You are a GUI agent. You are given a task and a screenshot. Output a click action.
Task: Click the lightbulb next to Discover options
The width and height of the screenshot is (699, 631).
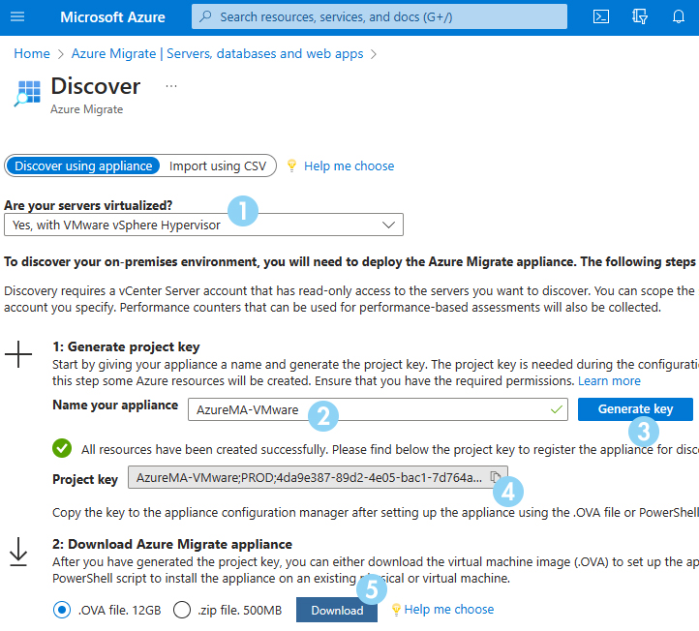pos(291,165)
